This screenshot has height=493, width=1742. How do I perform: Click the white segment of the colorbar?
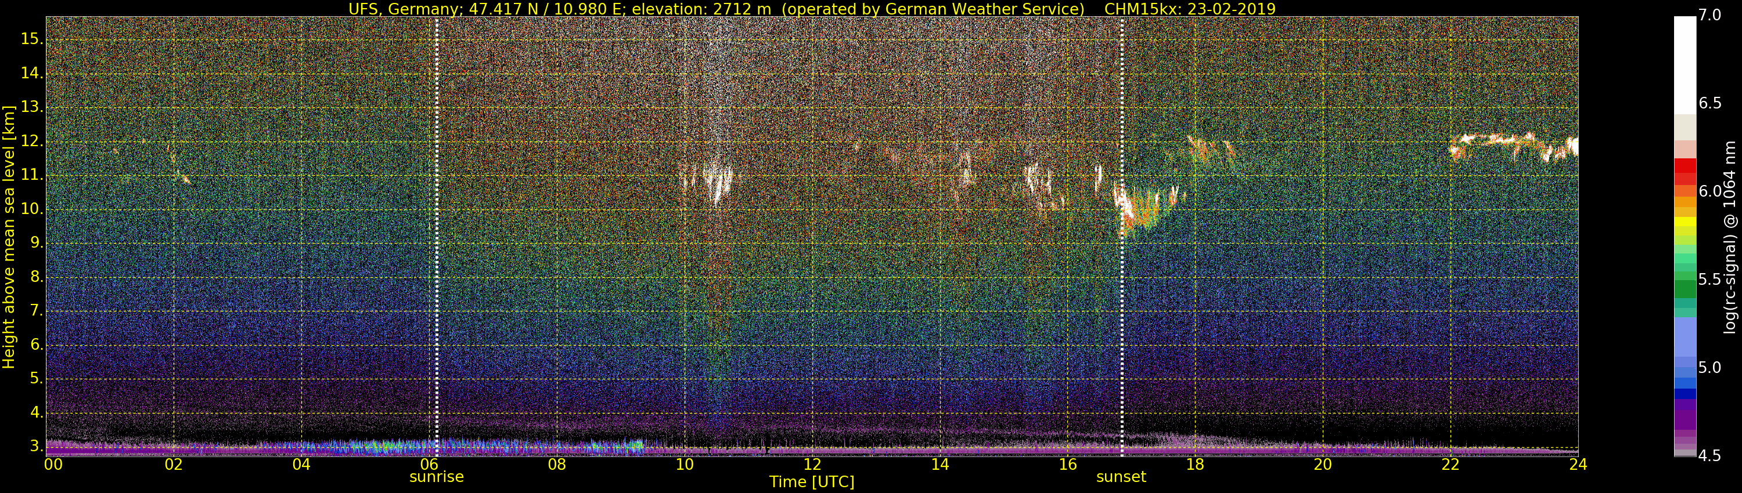[1685, 66]
